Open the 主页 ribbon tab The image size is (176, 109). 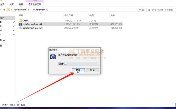2,4
